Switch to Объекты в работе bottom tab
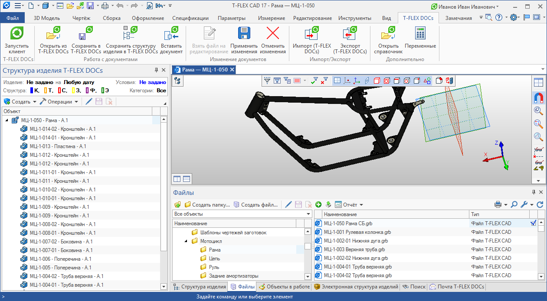This screenshot has height=301, width=547. click(x=284, y=287)
